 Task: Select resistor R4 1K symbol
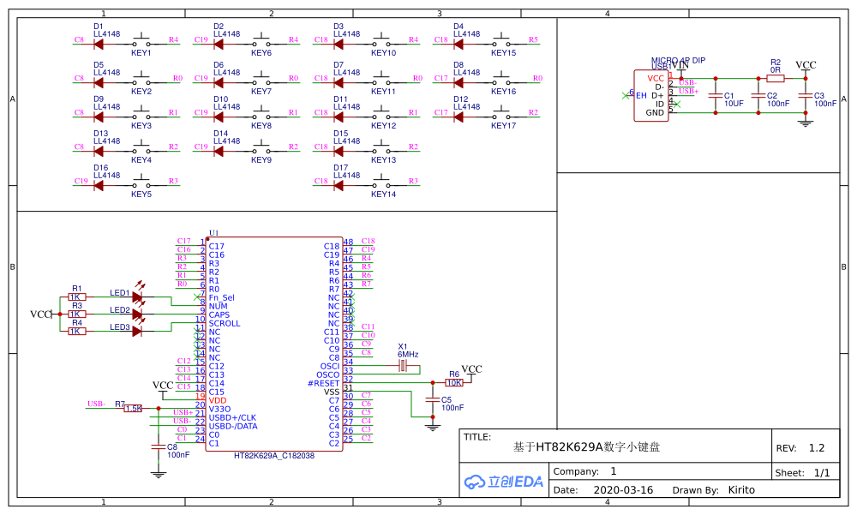click(x=76, y=331)
